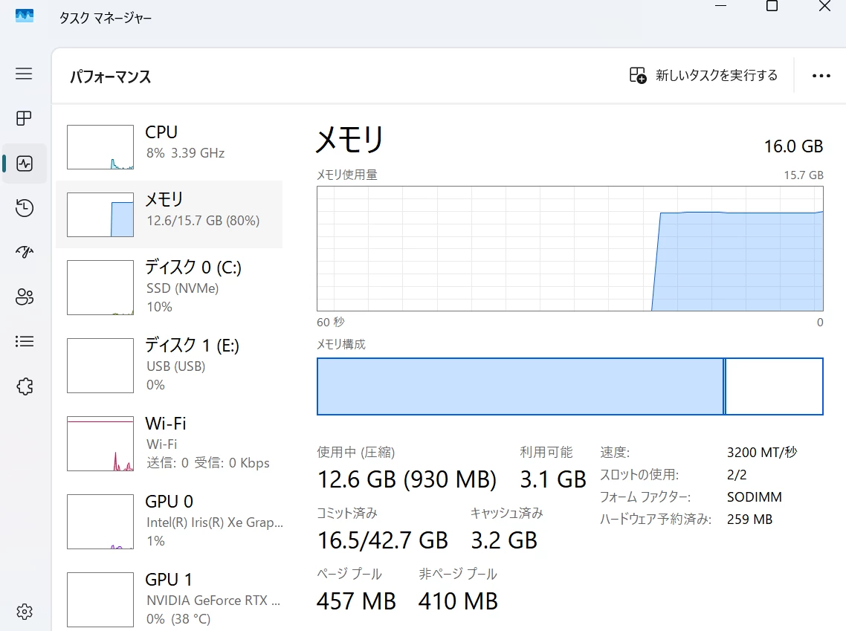Viewport: 846px width, 631px height.
Task: Click the メモリ構成 label
Action: (341, 344)
